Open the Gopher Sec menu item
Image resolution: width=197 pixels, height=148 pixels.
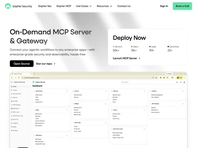45,6
